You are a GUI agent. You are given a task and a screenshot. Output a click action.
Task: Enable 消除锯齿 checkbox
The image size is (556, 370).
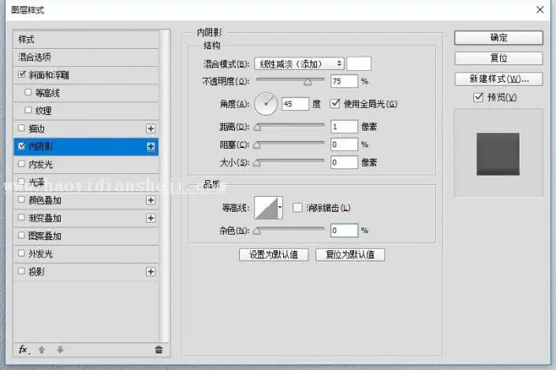tap(297, 208)
